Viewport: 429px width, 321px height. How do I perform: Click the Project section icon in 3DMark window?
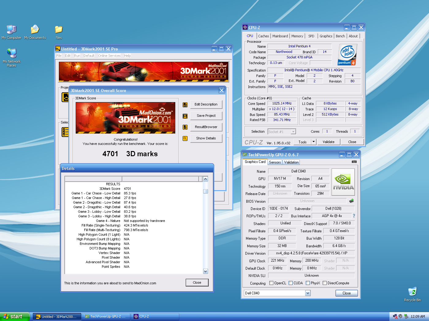pos(65,97)
